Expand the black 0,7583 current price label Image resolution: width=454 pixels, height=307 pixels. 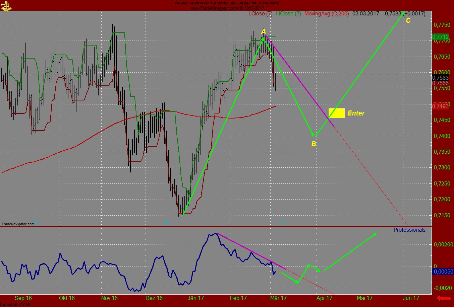tap(440, 78)
